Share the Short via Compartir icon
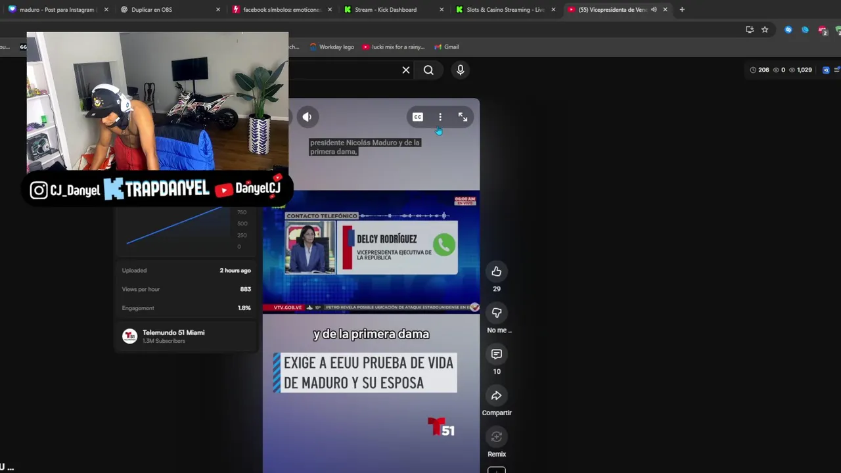Image resolution: width=841 pixels, height=473 pixels. (x=497, y=395)
